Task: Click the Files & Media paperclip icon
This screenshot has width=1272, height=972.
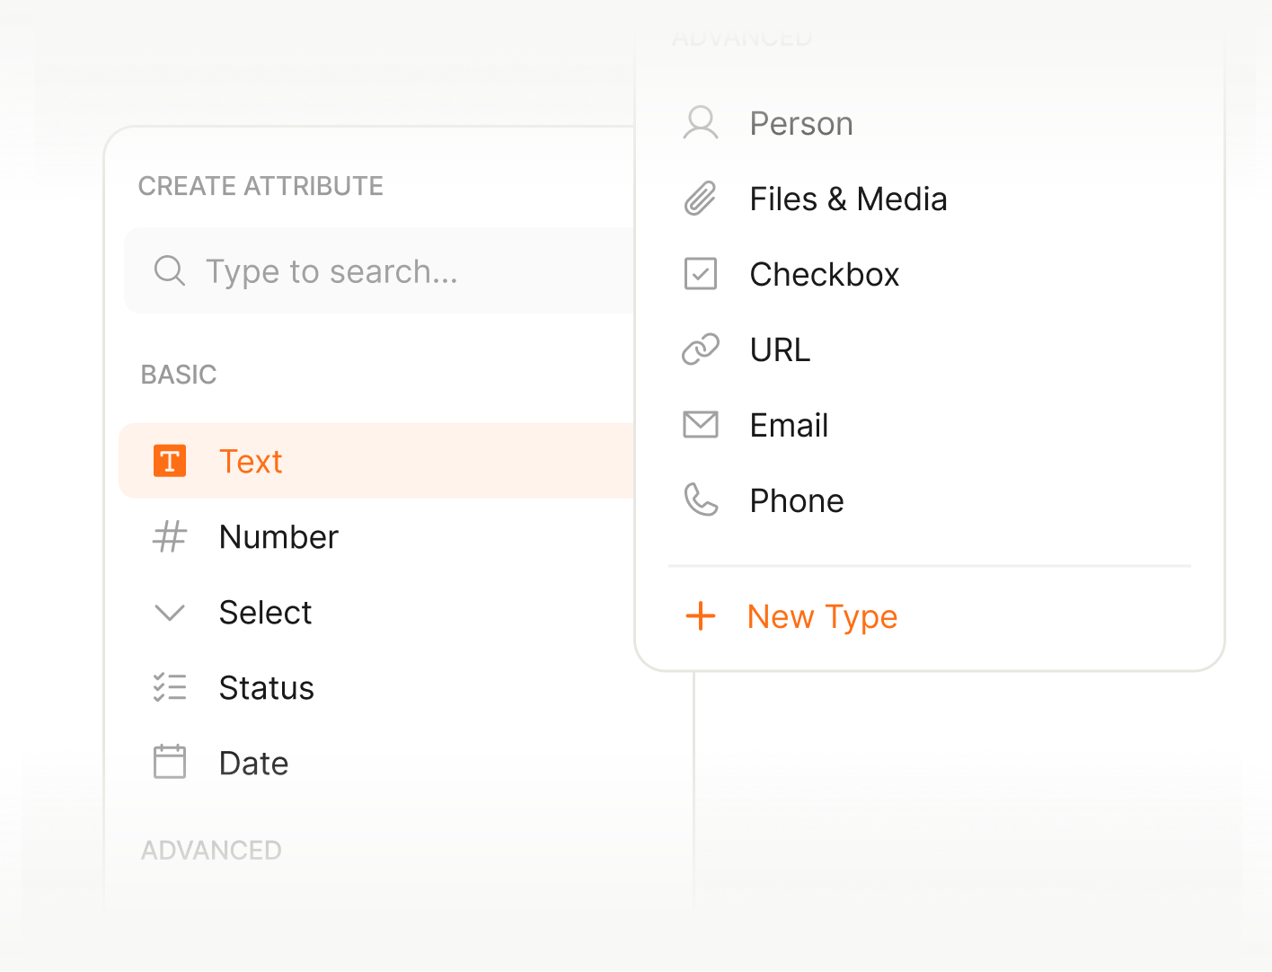Action: (702, 199)
